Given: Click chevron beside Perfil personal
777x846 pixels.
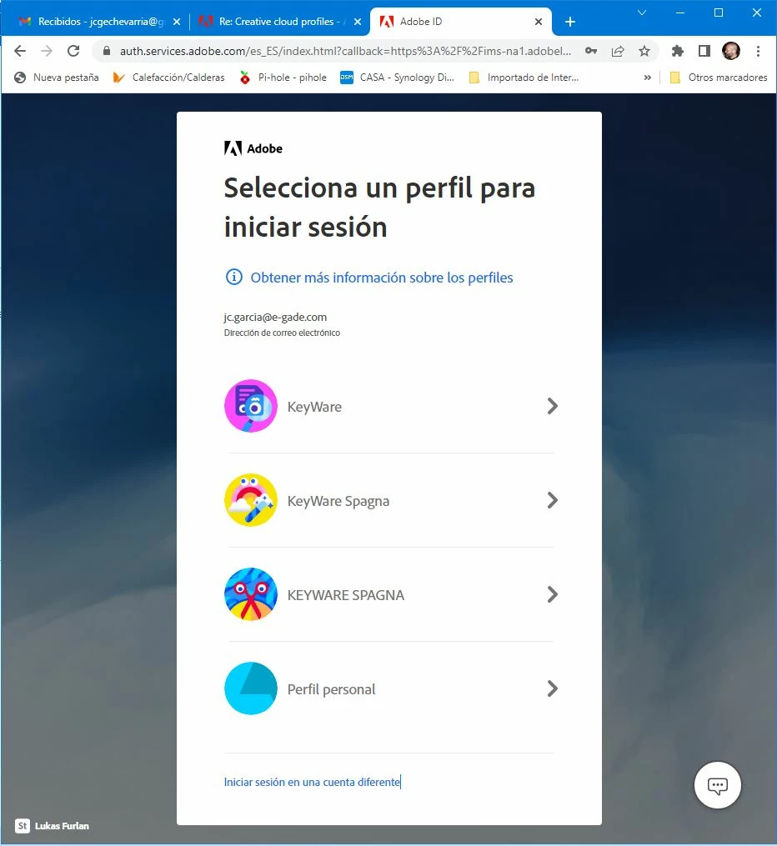Looking at the screenshot, I should (x=552, y=688).
